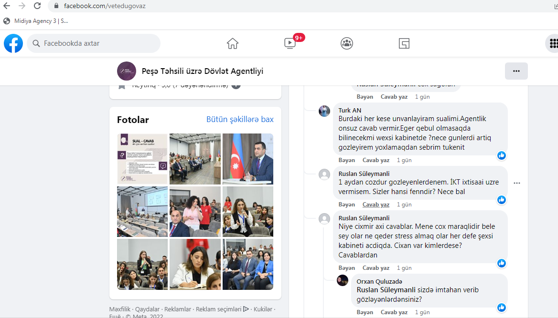
Task: Open the photo of conference room with projector screen
Action: (142, 211)
